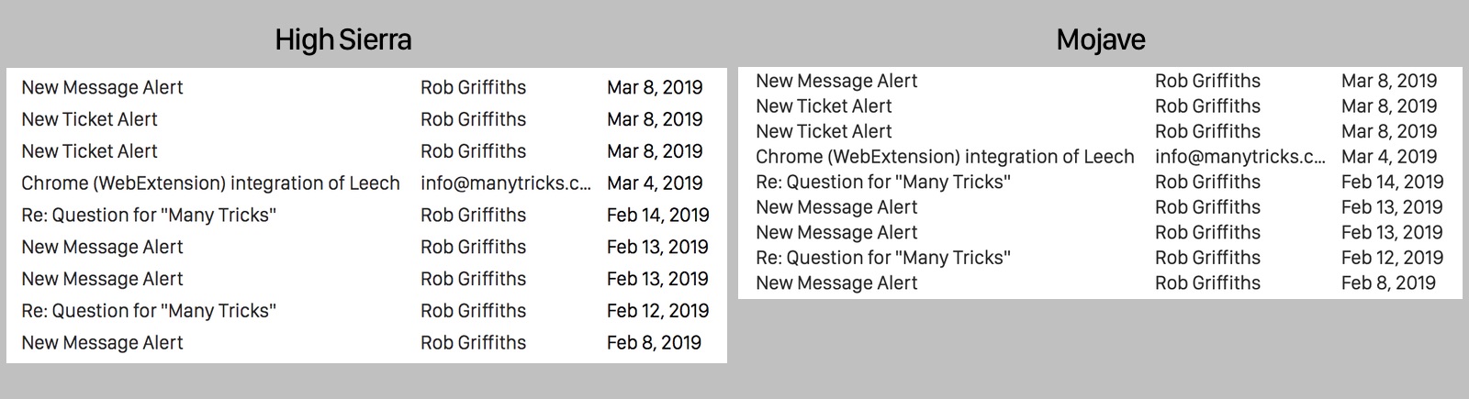Screen dimensions: 1469x399
Task: Open Feb 8 New Message Alert subject in Mojave
Action: [836, 283]
